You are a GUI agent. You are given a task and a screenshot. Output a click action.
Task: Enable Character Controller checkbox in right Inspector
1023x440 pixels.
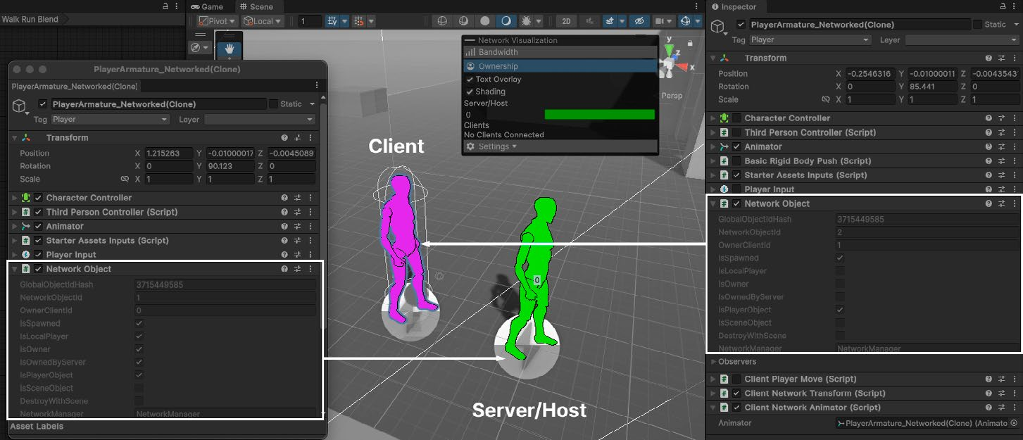[x=736, y=118]
